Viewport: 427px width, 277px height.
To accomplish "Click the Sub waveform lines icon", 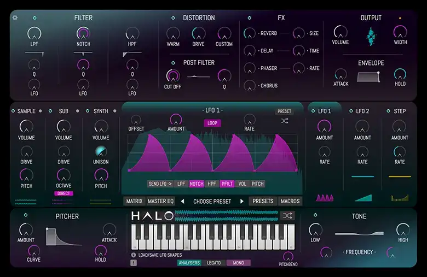I will coord(62,202).
